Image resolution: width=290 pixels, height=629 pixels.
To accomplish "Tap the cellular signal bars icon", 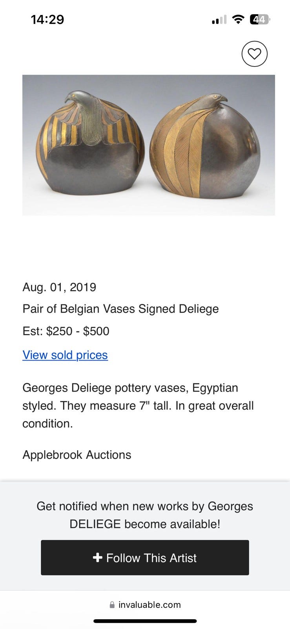I will (x=219, y=20).
